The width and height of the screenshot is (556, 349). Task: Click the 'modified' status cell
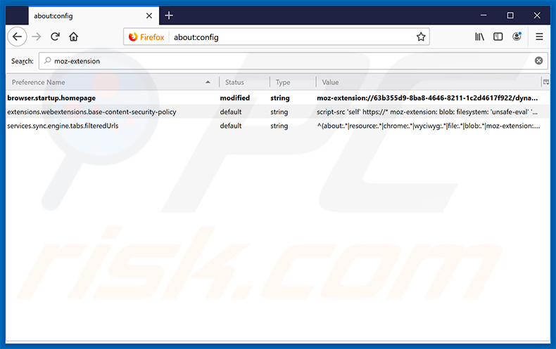[x=235, y=98]
